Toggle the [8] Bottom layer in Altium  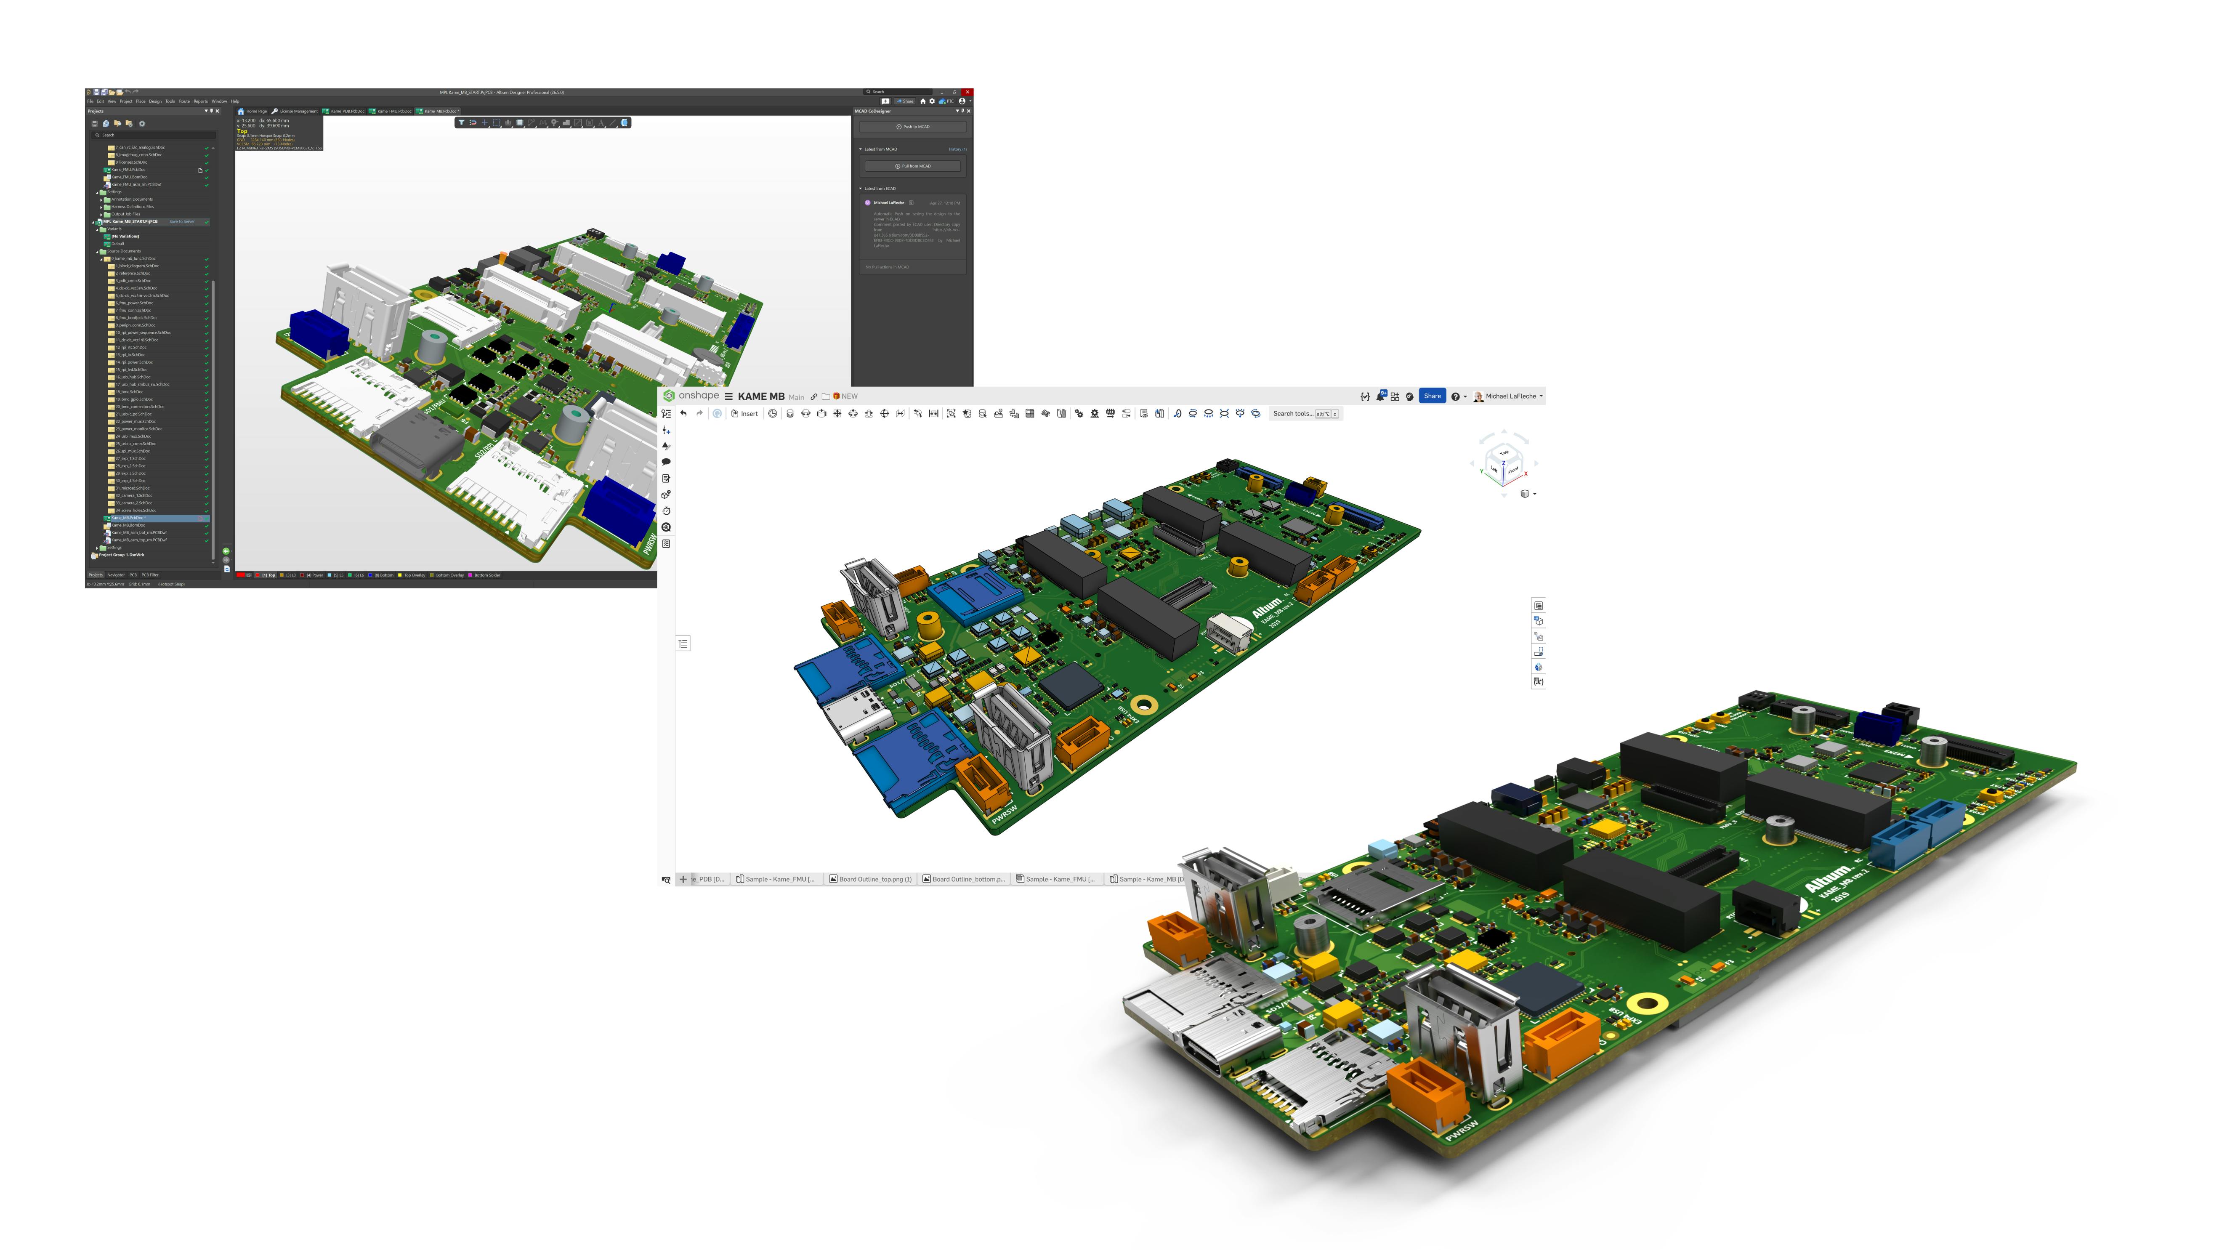[x=380, y=574]
